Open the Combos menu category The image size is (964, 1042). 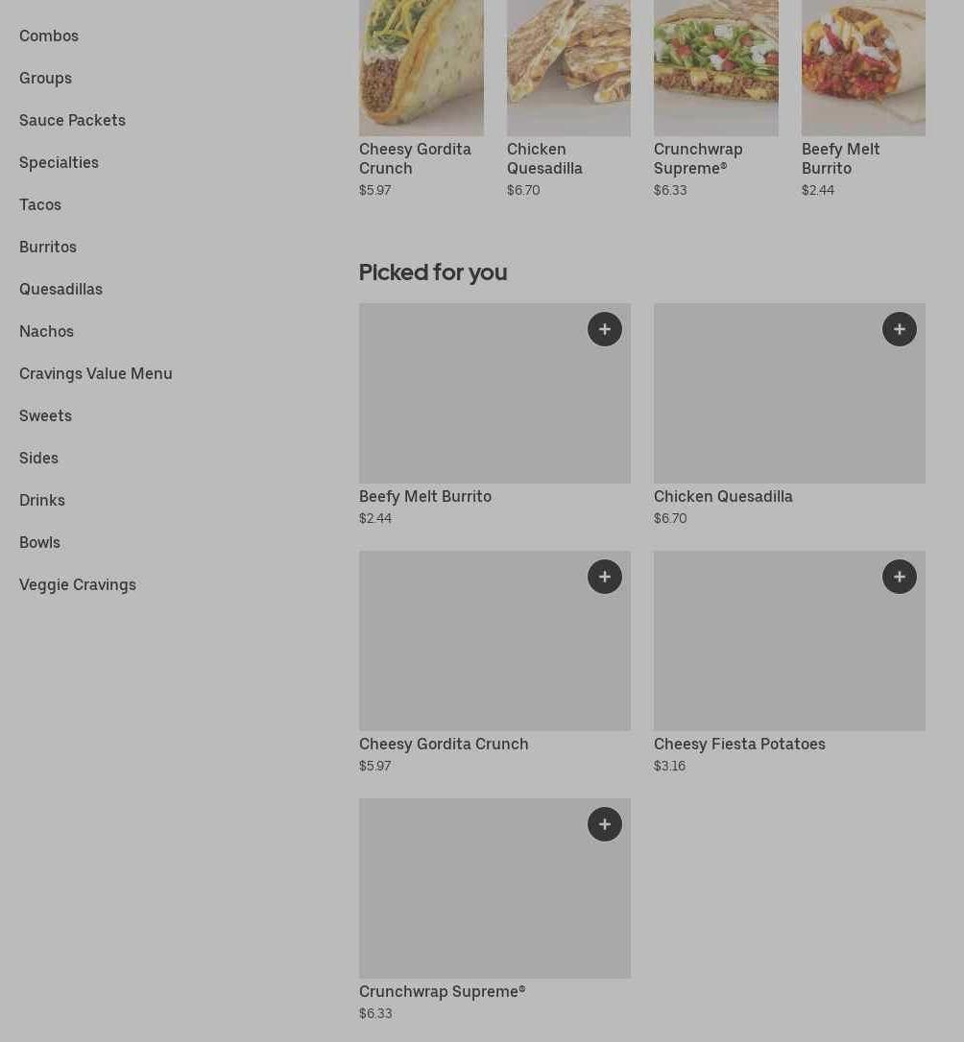[x=49, y=36]
